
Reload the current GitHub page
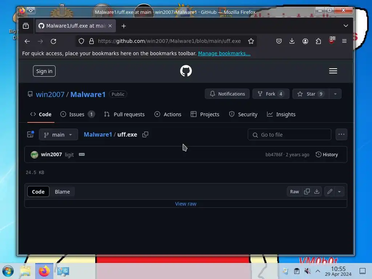[53, 41]
